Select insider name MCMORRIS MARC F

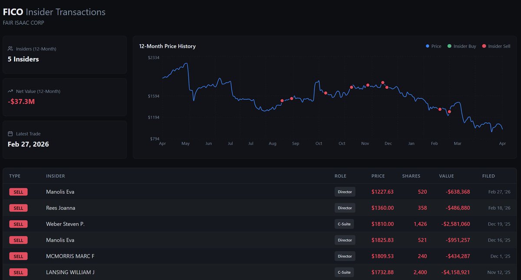pos(70,256)
